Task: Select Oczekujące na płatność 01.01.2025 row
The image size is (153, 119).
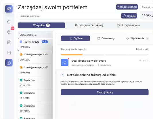Action: (x=36, y=57)
